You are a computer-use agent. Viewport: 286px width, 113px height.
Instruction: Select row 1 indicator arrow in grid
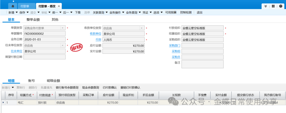3,102
